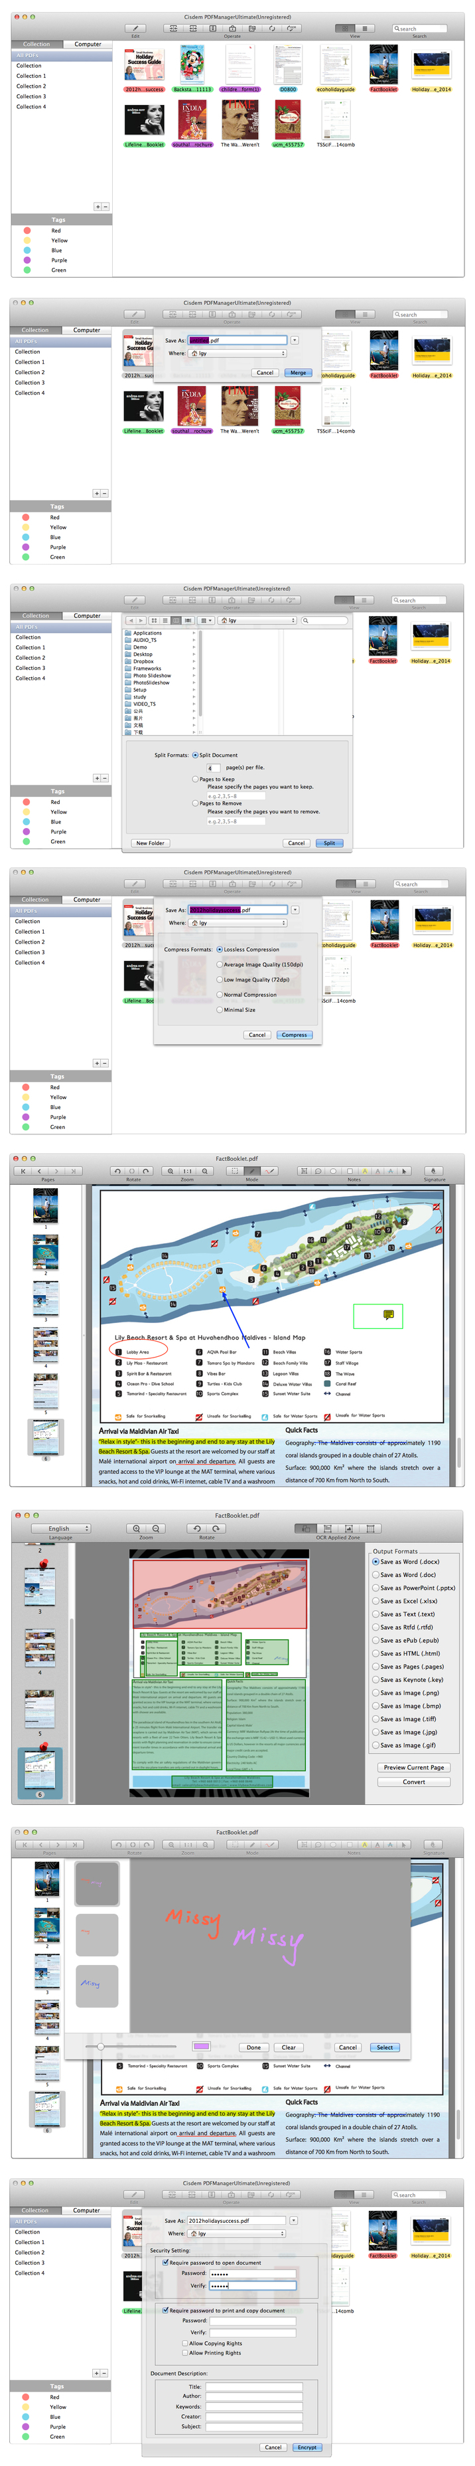Click the zoom-in magnifier in the FactBooklet annotation viewer
475x2466 pixels.
(x=170, y=1171)
